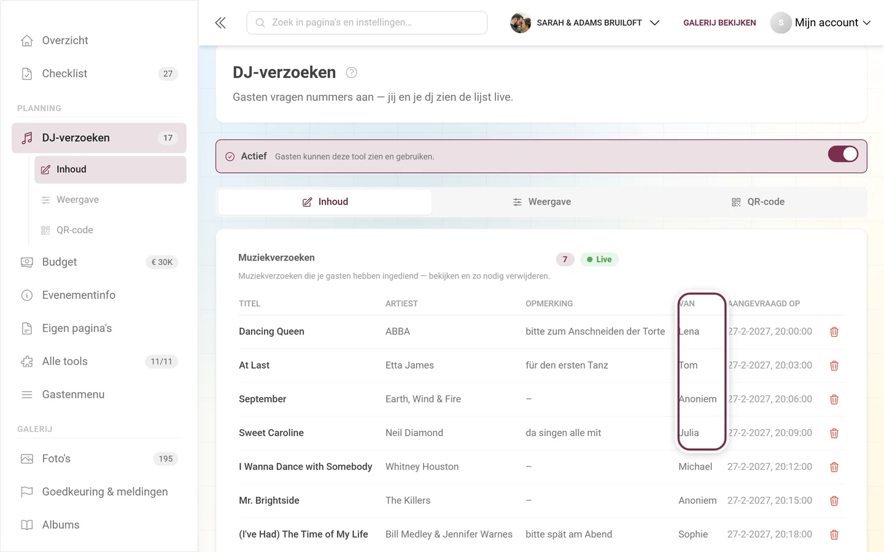This screenshot has width=884, height=552.
Task: Click trash icon for Sweet Caroline
Action: coord(834,433)
